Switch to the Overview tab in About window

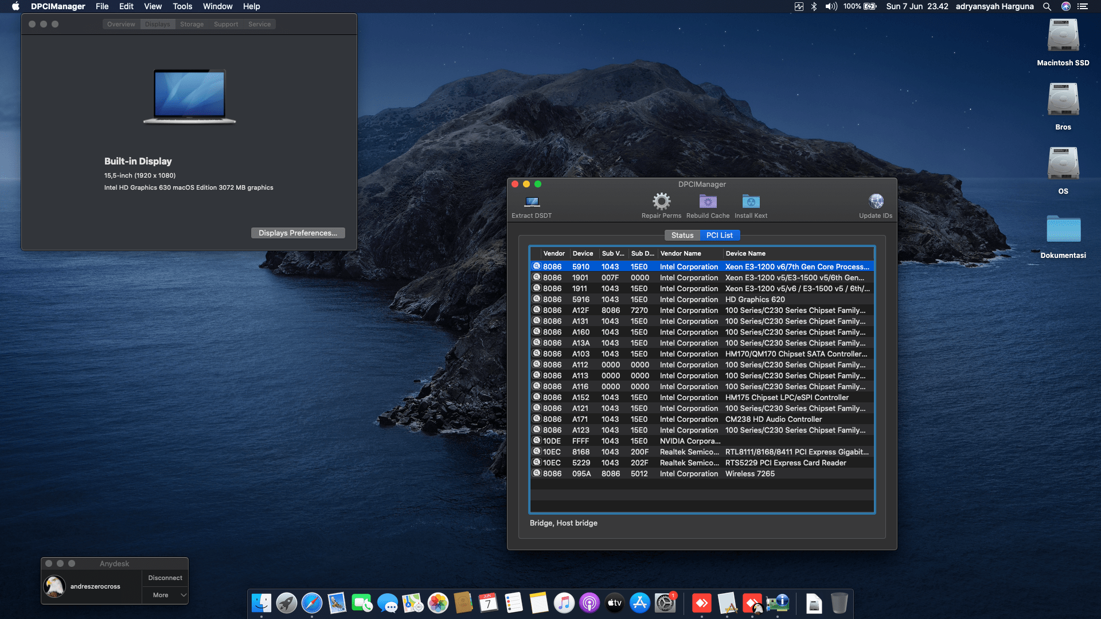click(x=121, y=24)
